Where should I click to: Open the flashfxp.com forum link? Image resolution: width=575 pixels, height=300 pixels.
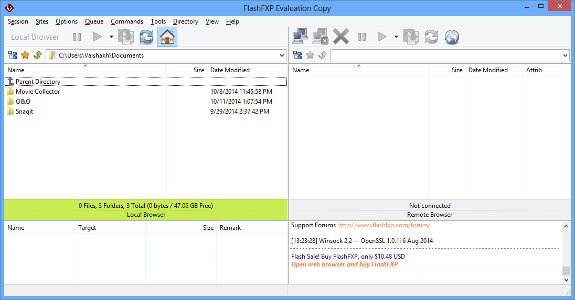pos(385,225)
